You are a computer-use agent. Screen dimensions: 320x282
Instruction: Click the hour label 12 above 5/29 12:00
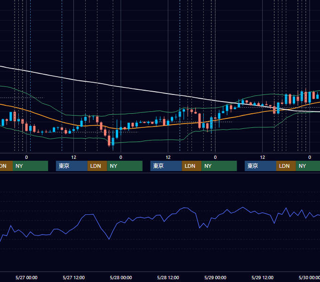click(263, 157)
